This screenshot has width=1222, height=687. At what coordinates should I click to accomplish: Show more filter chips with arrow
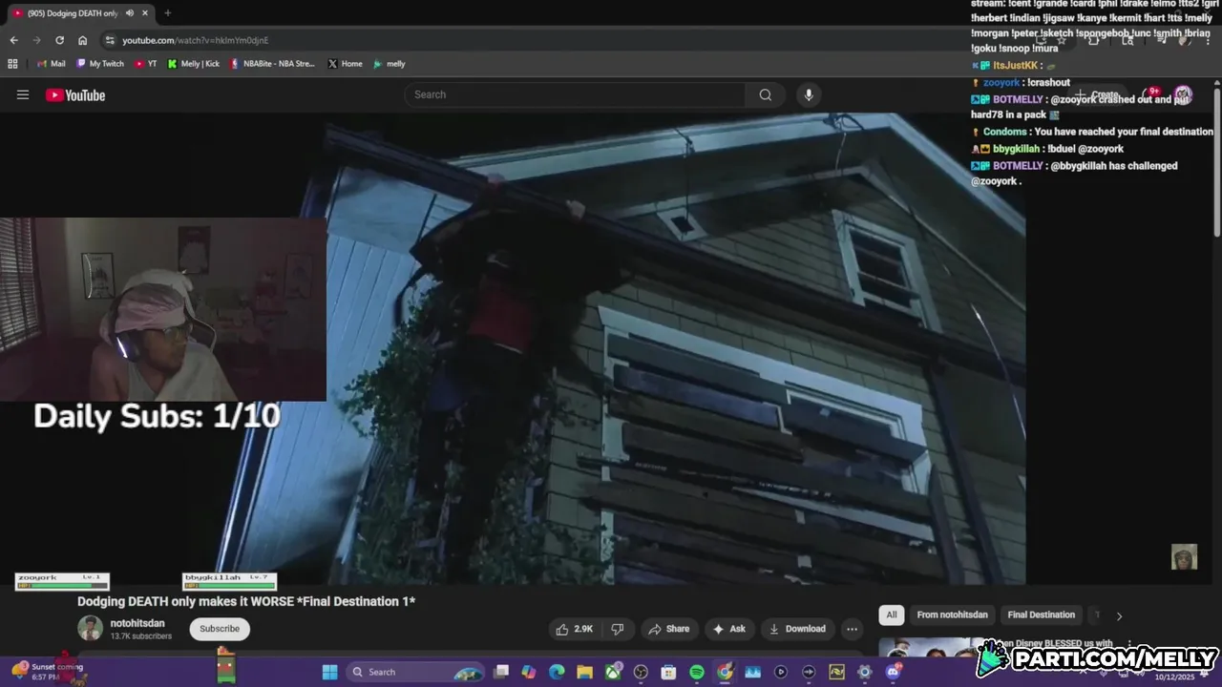(x=1119, y=615)
